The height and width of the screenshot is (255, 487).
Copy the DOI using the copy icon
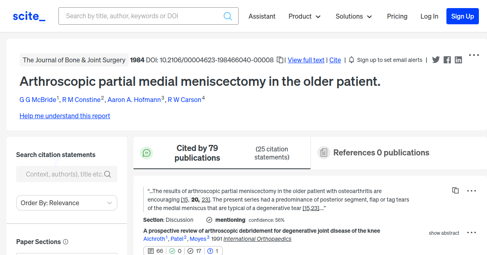(280, 60)
